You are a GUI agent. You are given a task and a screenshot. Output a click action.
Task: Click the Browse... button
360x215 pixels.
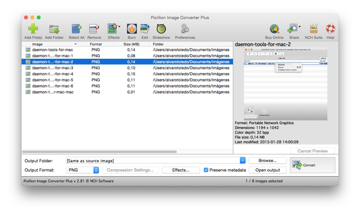click(x=267, y=161)
